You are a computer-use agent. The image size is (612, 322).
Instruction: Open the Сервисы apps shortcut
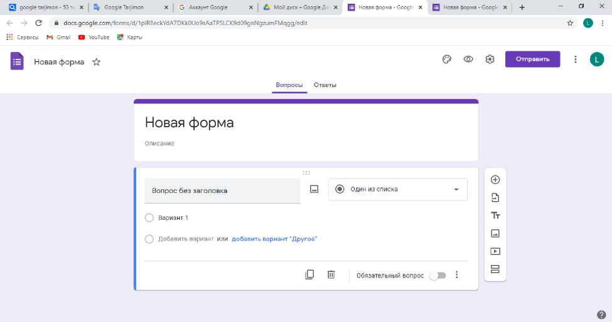click(x=22, y=38)
